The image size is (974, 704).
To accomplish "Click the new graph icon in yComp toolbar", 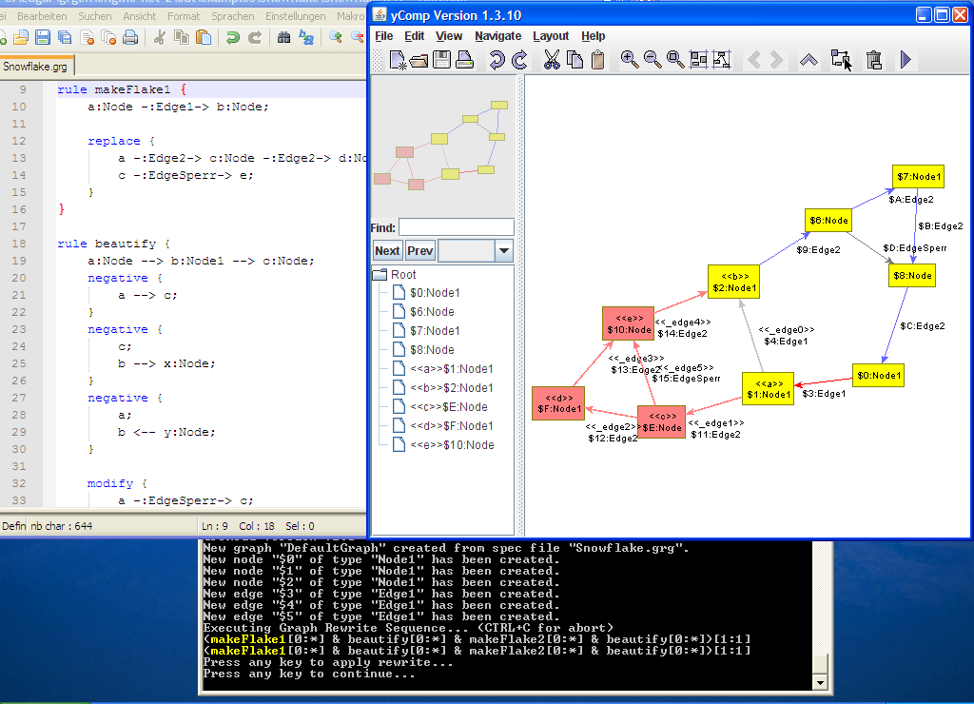I will 399,61.
